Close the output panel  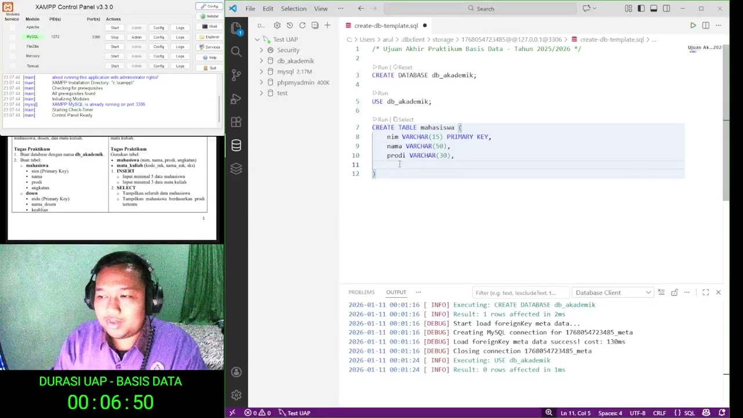718,293
